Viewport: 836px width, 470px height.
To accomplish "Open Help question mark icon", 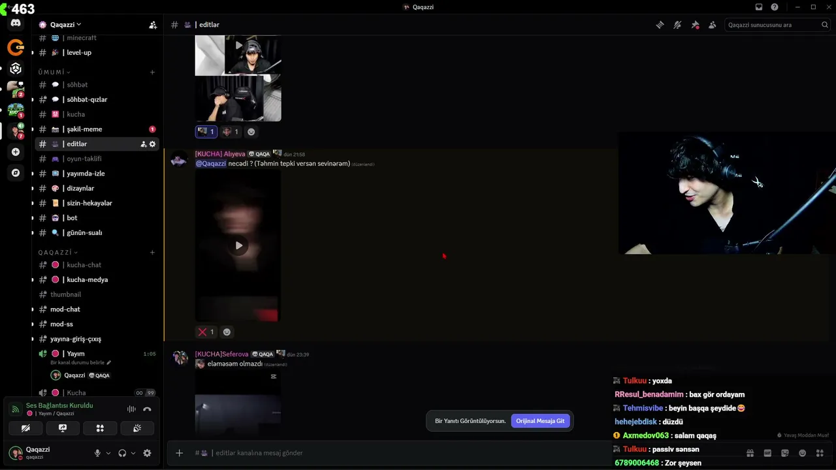I will point(775,7).
